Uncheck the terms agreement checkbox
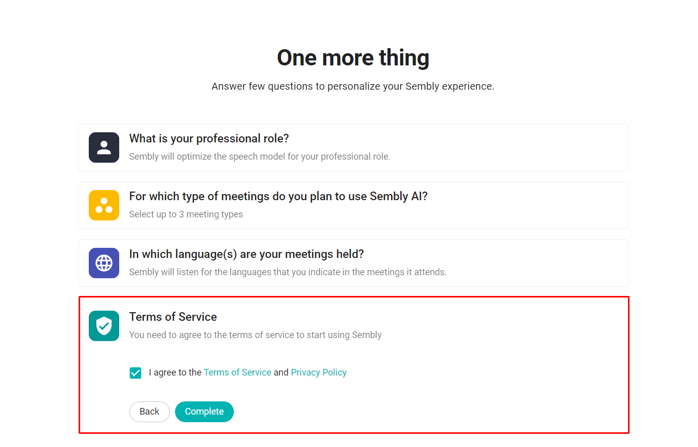This screenshot has width=698, height=447. [135, 373]
